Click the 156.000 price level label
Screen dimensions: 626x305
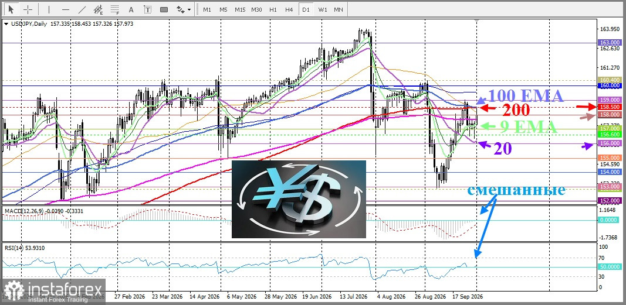point(610,143)
